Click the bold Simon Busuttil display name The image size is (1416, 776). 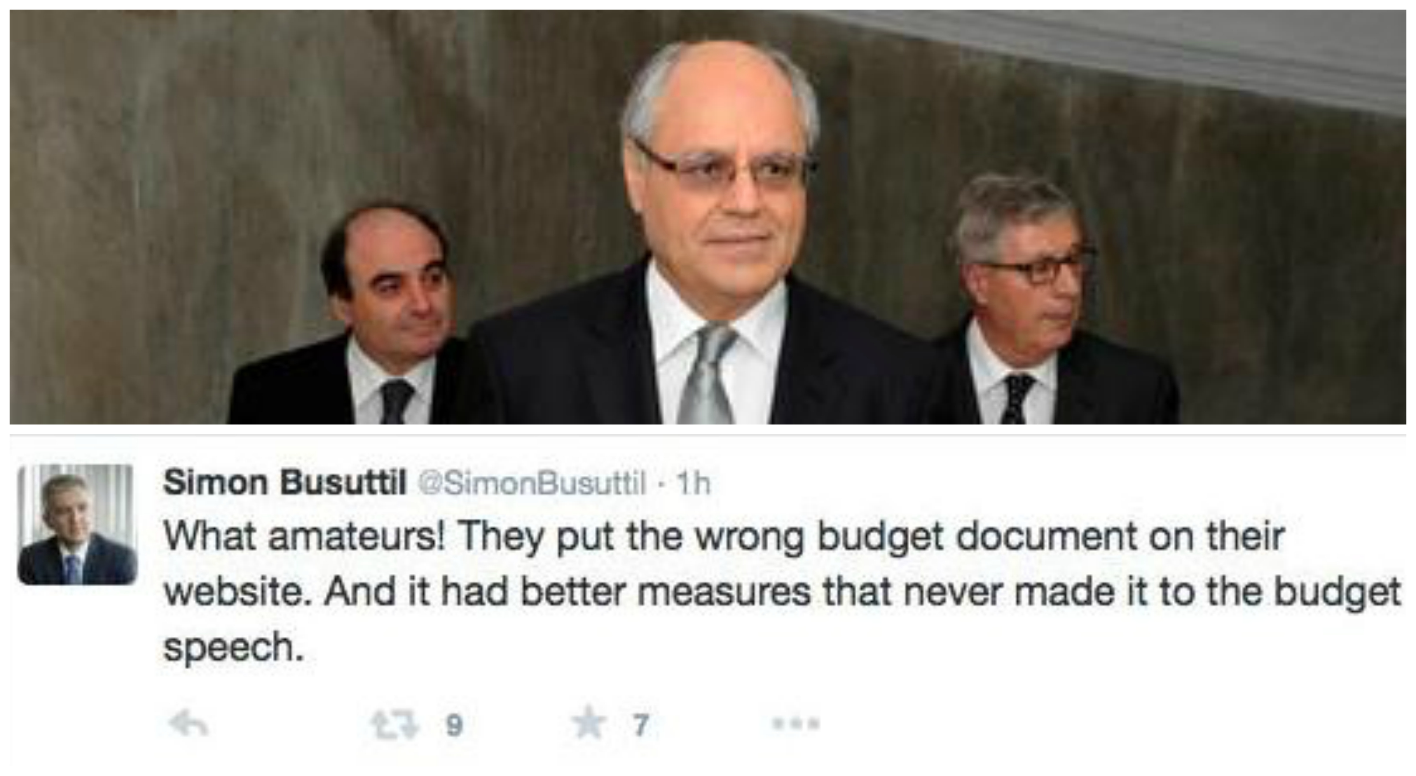[285, 483]
